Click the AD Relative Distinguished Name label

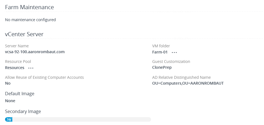(x=181, y=77)
